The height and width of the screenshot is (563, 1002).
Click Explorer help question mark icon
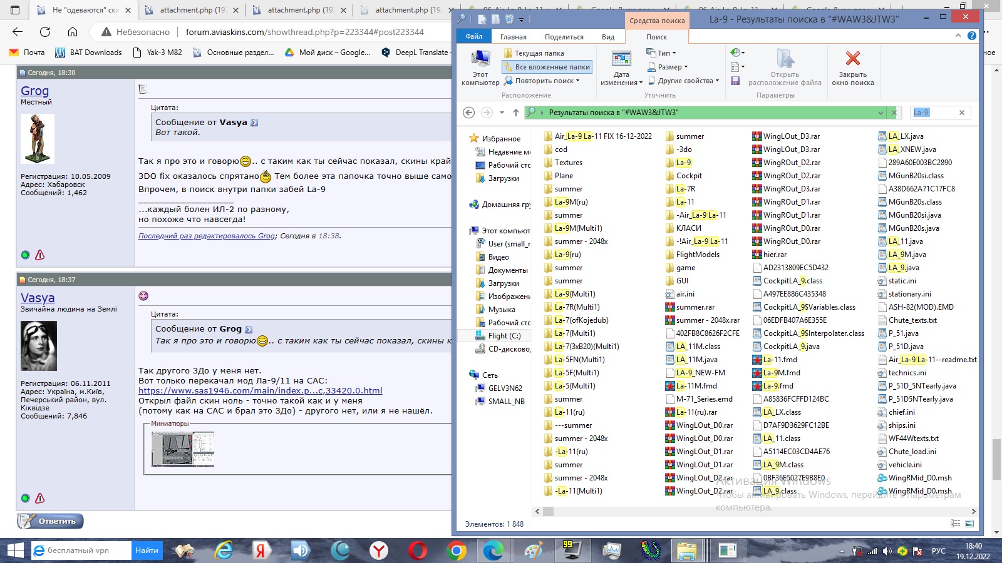coord(972,36)
